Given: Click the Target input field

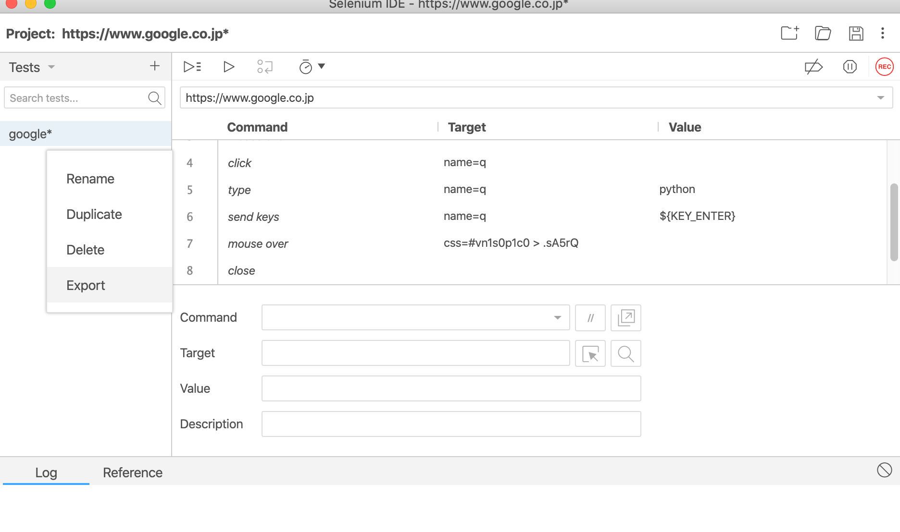Looking at the screenshot, I should [x=416, y=353].
